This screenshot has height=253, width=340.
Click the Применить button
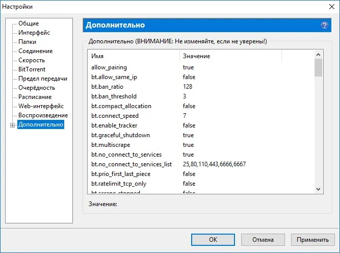(x=312, y=240)
